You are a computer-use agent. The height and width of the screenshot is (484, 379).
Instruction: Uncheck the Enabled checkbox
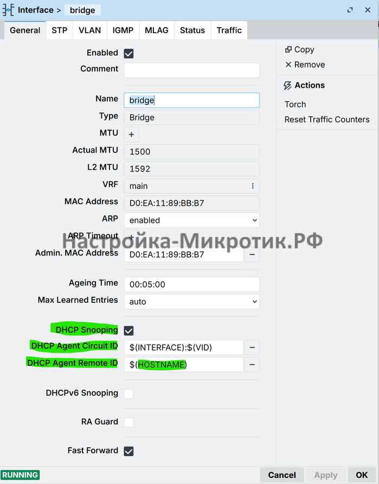(x=129, y=53)
